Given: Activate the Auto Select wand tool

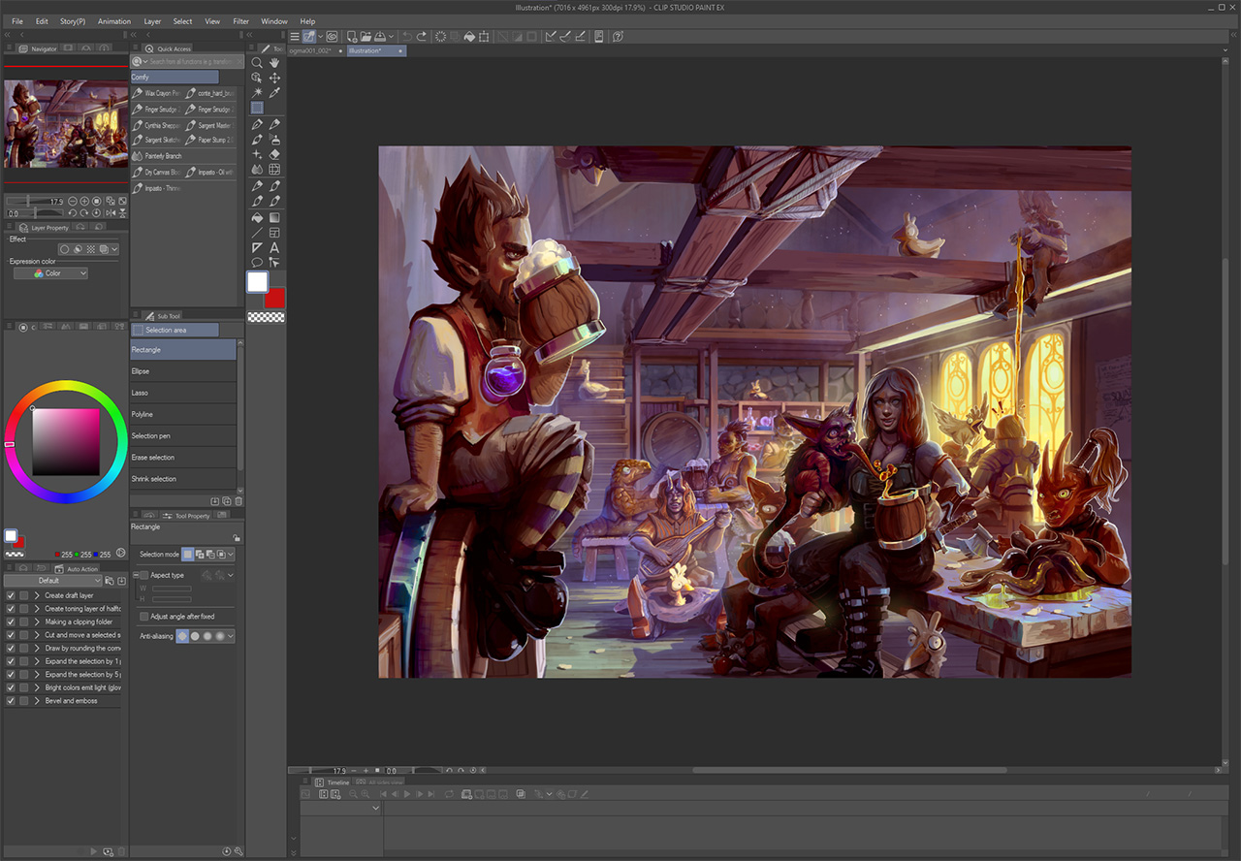Looking at the screenshot, I should click(257, 89).
